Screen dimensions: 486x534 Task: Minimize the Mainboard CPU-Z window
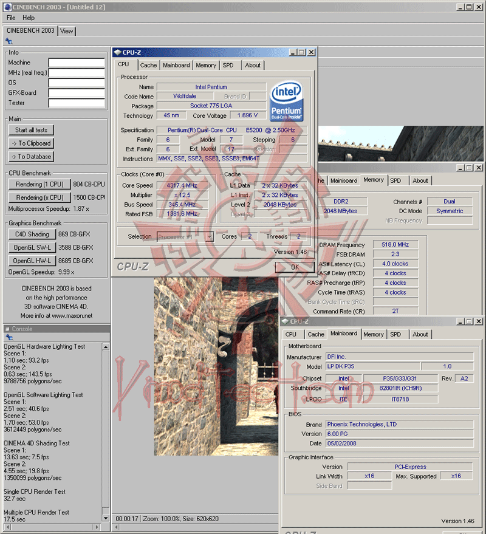pyautogui.click(x=460, y=321)
